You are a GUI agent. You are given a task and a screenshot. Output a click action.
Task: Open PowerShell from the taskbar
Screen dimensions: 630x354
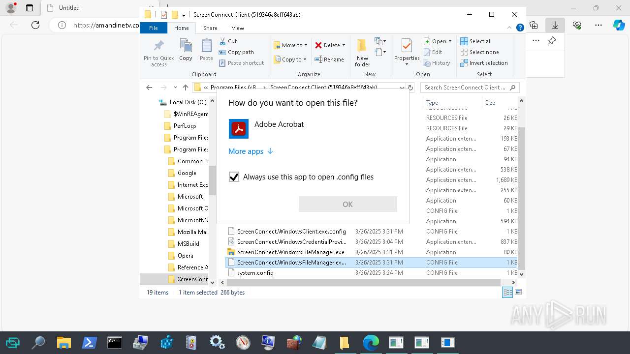click(89, 342)
